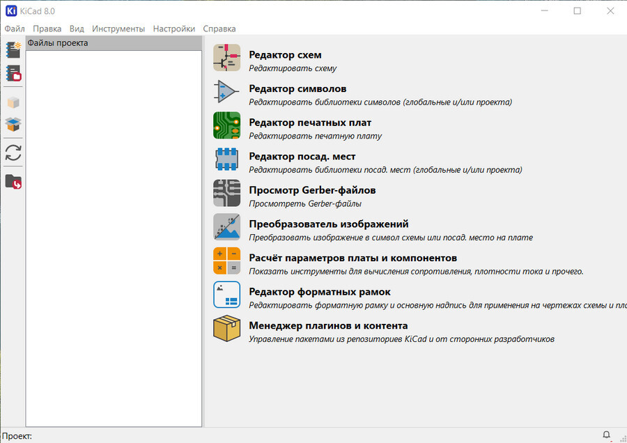This screenshot has height=443, width=627.
Task: Click the 'Редактировать схему' description
Action: click(293, 68)
